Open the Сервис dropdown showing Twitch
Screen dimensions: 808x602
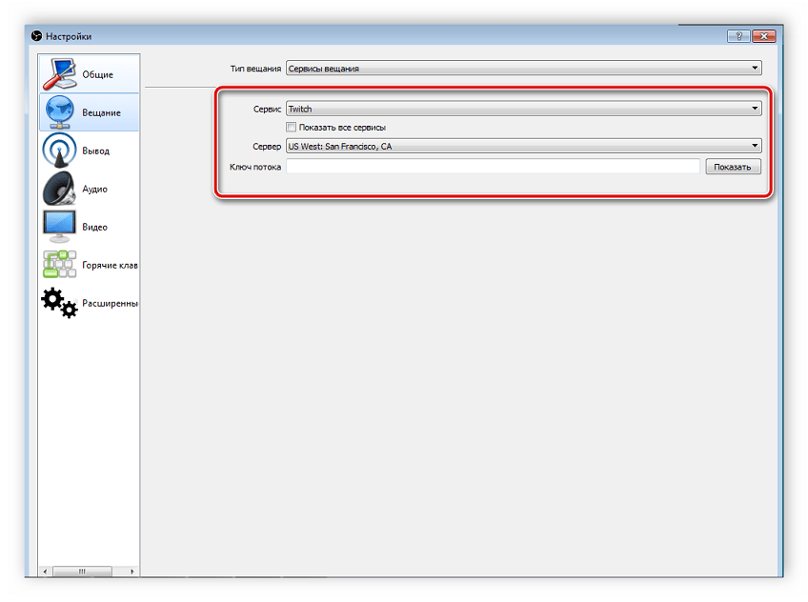pyautogui.click(x=523, y=109)
